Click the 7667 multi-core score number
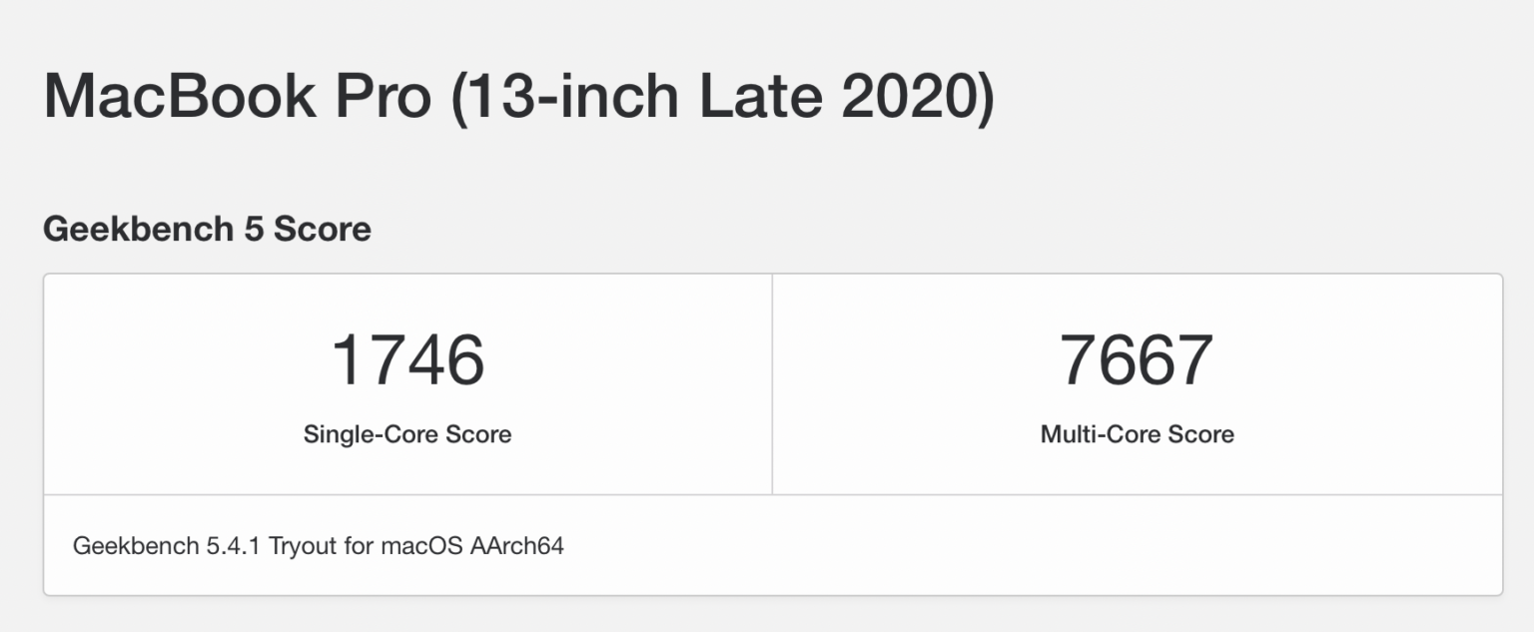The image size is (1534, 632). [1137, 360]
